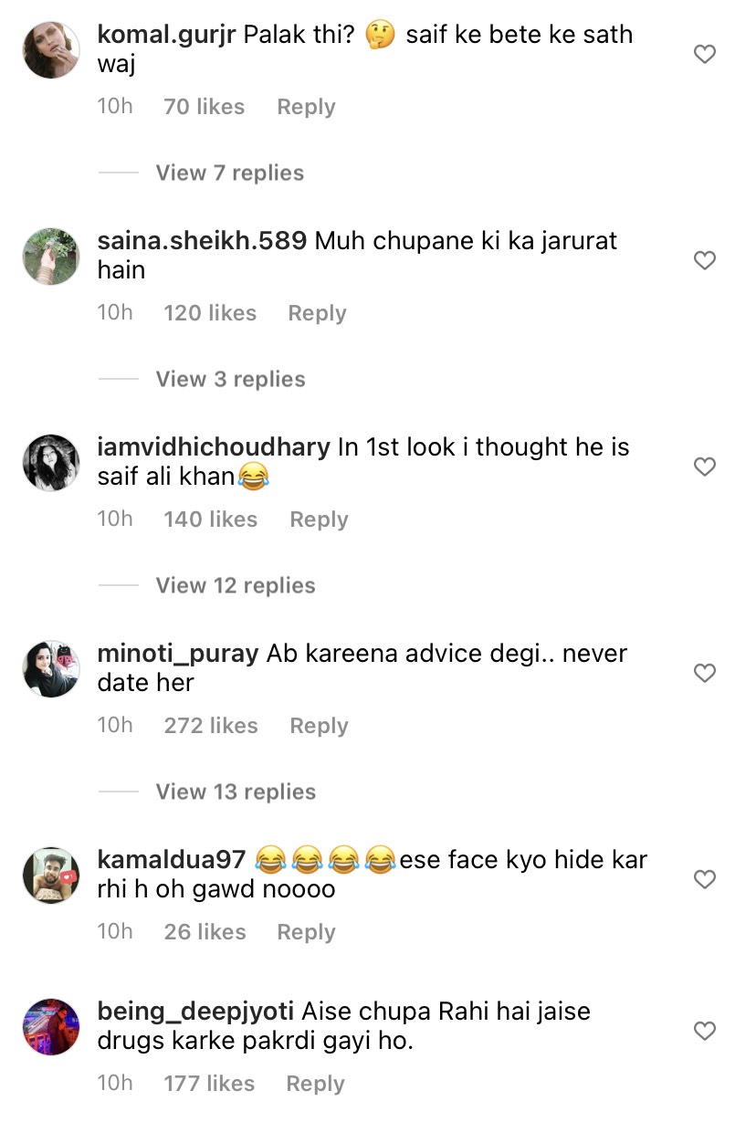Expand View 3 replies under saina.sheikh.589
This screenshot has height=1122, width=756.
[x=230, y=379]
